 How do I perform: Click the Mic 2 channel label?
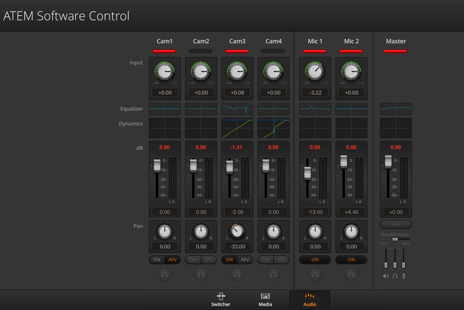(351, 41)
